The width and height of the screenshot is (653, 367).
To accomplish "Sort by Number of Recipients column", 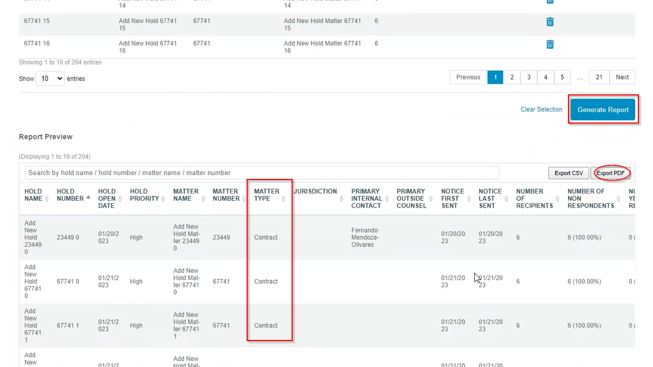I will pyautogui.click(x=538, y=198).
